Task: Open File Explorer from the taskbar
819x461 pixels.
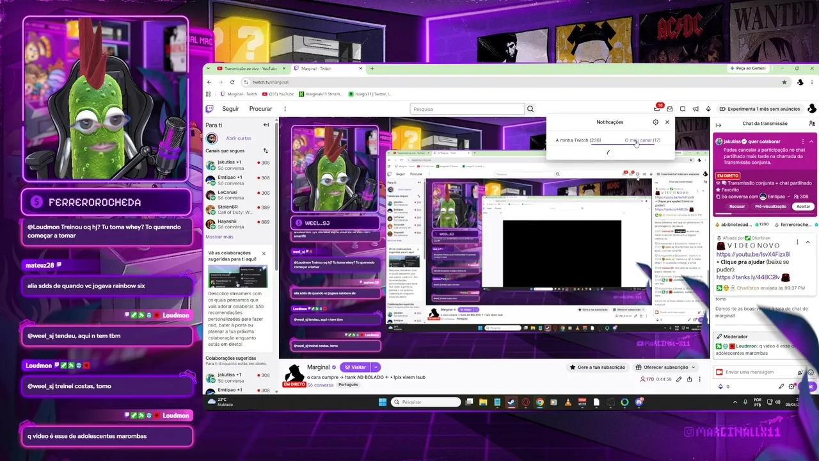Action: pyautogui.click(x=482, y=402)
